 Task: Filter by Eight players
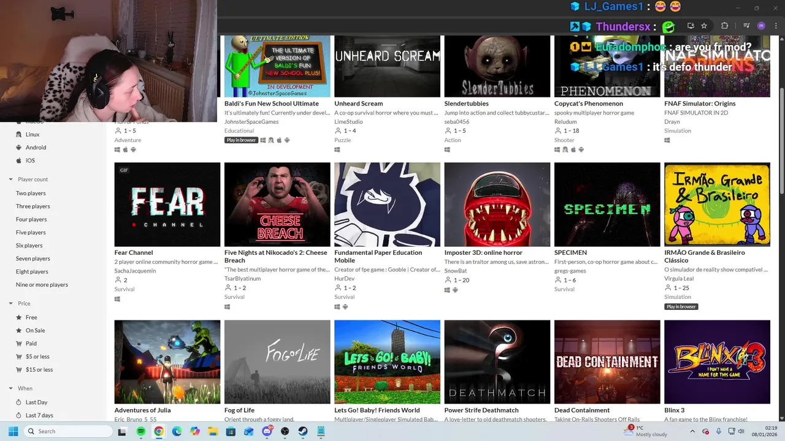coord(32,272)
